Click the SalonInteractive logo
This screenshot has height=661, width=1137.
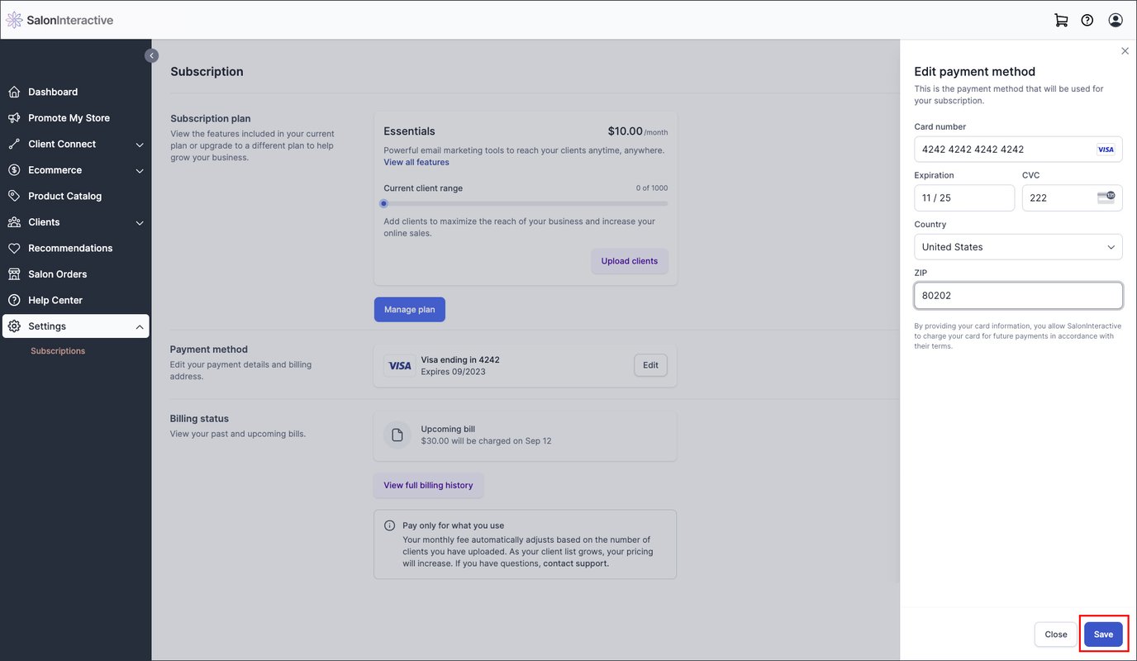pyautogui.click(x=59, y=20)
